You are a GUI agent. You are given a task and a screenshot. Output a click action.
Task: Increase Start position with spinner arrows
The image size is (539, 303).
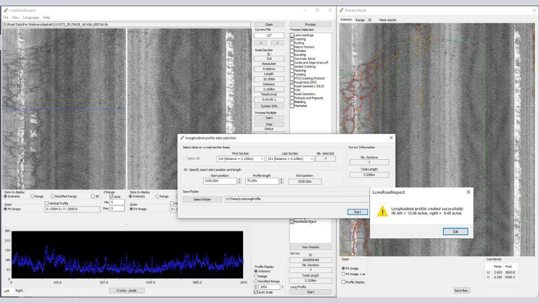tap(239, 179)
